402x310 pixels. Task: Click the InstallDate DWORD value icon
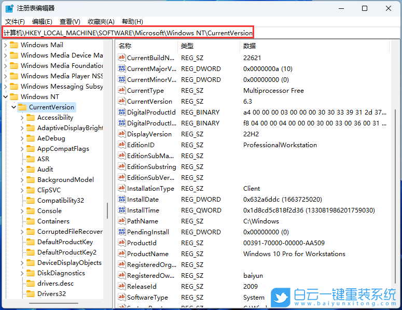(122, 199)
